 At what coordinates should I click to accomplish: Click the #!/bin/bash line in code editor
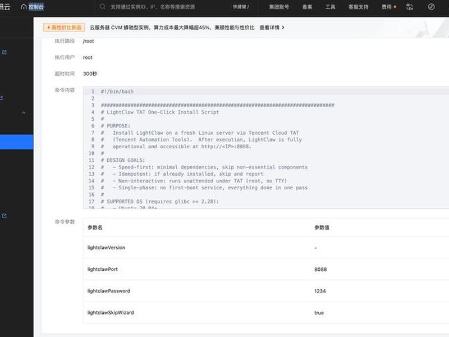117,92
